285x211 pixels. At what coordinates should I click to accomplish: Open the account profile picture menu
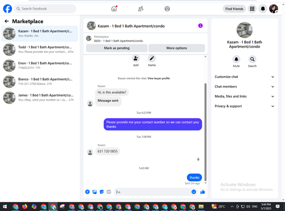tap(274, 9)
